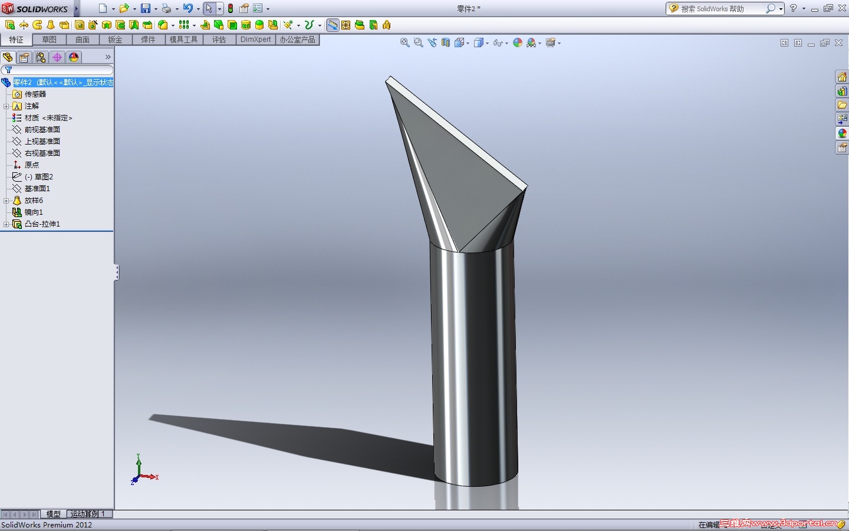Open SolidWorks Resources home icon in task pane

842,77
